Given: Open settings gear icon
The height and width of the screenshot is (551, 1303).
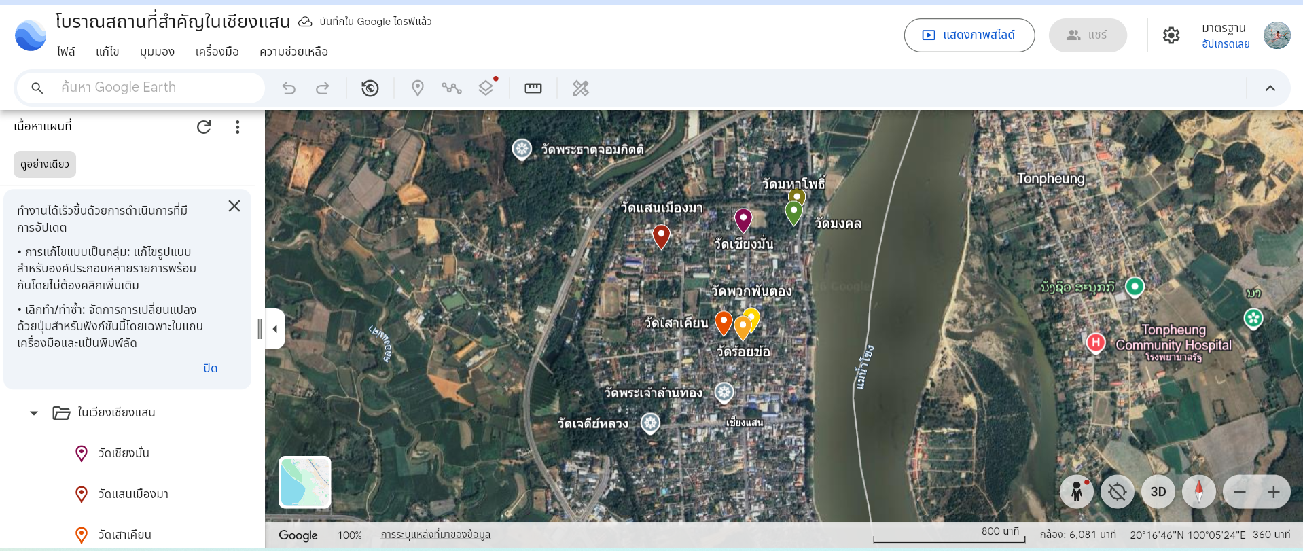Looking at the screenshot, I should pos(1171,35).
